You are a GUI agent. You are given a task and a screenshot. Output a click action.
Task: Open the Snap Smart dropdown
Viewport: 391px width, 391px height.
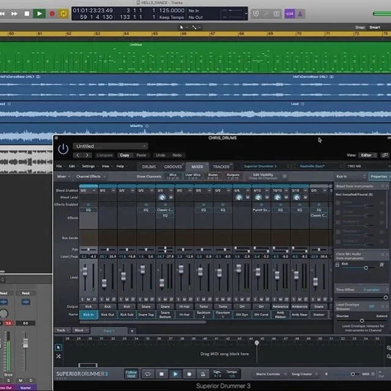(375, 27)
